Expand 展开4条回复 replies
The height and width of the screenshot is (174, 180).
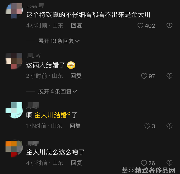click(x=57, y=92)
